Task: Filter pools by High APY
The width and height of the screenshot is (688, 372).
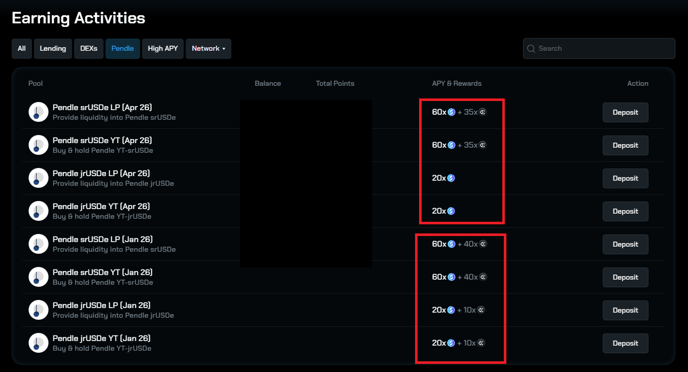Action: (x=163, y=49)
